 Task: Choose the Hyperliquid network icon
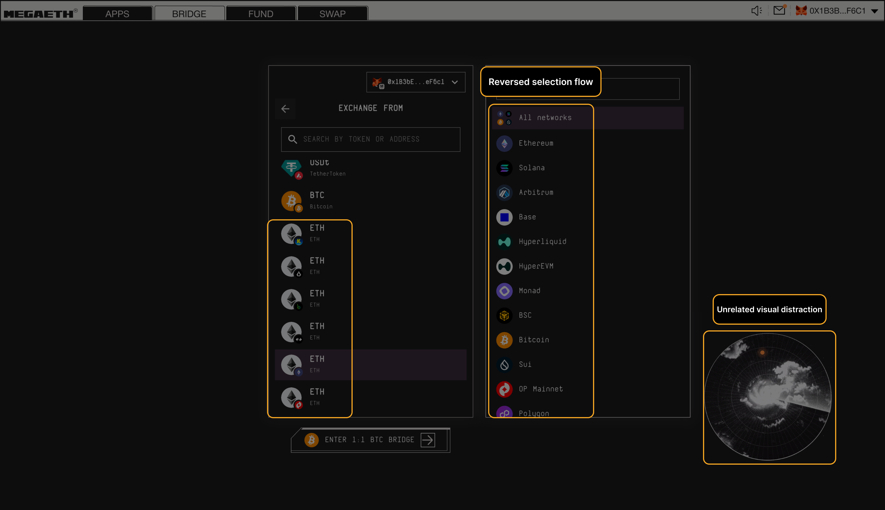504,242
